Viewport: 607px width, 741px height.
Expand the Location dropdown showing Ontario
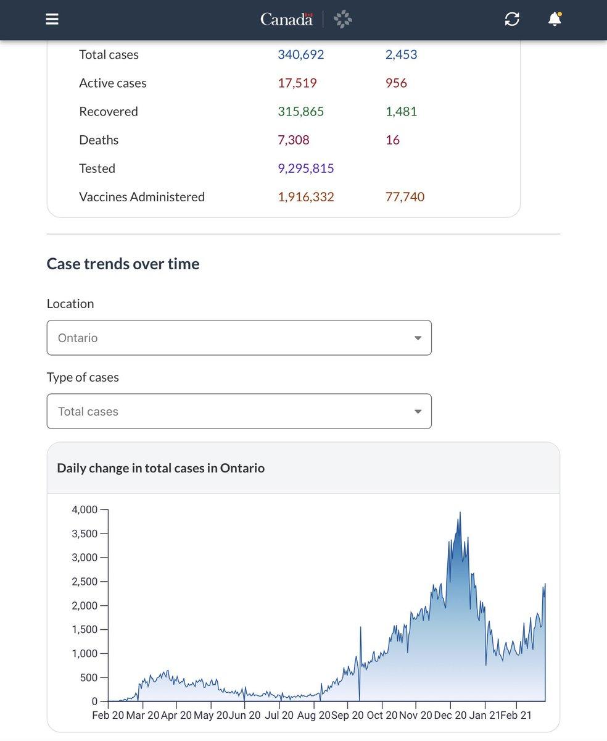tap(239, 338)
